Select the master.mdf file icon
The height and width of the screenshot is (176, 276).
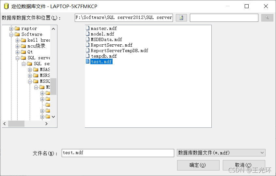click(x=87, y=28)
